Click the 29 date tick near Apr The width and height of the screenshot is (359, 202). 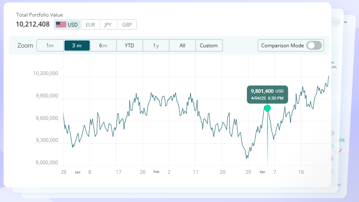pyautogui.click(x=248, y=172)
